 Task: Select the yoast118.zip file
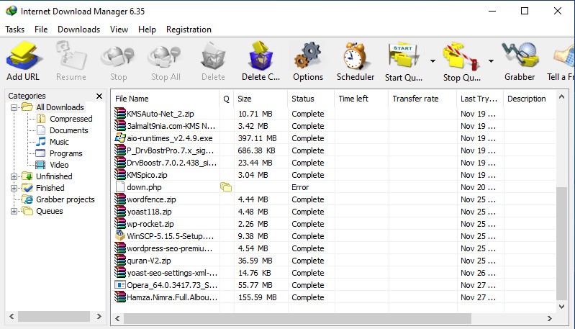click(149, 212)
